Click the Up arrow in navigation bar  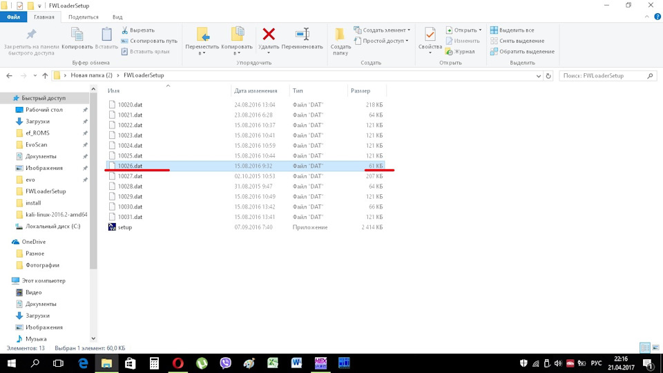coord(45,75)
